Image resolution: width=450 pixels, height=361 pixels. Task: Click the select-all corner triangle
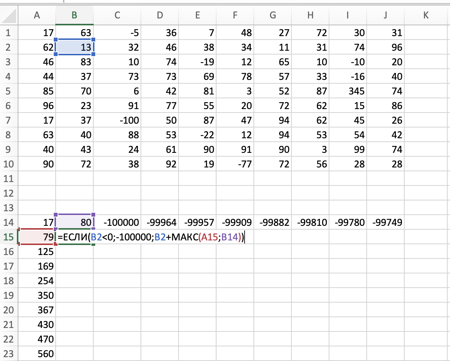click(x=9, y=15)
